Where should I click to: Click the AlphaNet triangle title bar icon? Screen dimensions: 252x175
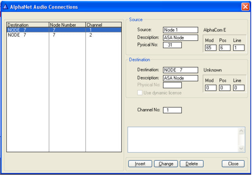coord(5,7)
